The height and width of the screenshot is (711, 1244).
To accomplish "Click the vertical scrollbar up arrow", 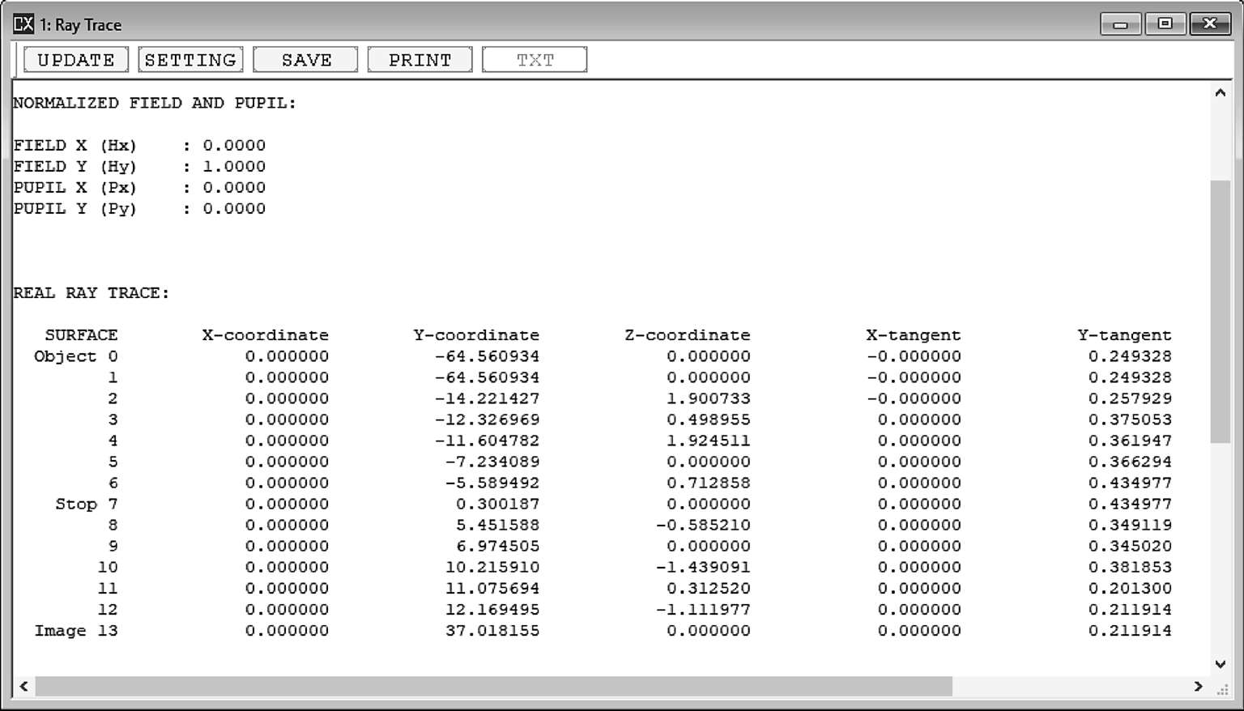I will (x=1220, y=93).
